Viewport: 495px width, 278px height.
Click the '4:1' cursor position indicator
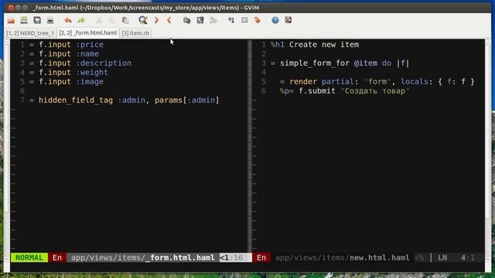467,258
